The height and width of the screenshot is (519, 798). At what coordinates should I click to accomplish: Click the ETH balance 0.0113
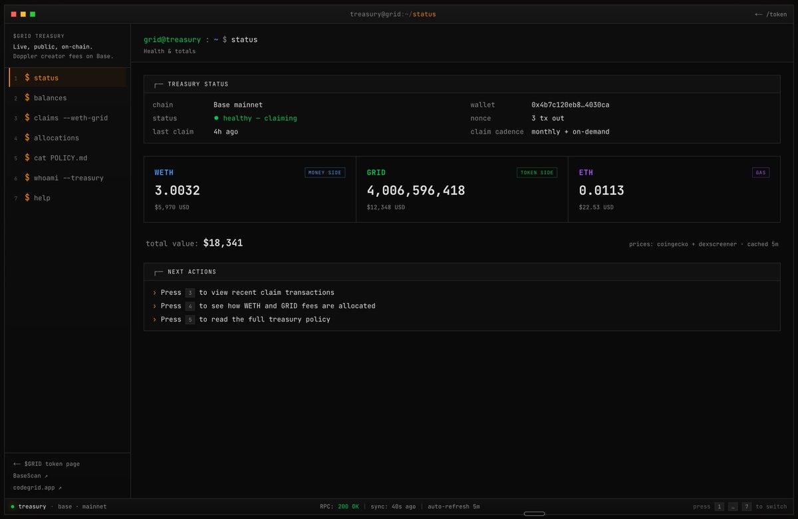coord(602,190)
